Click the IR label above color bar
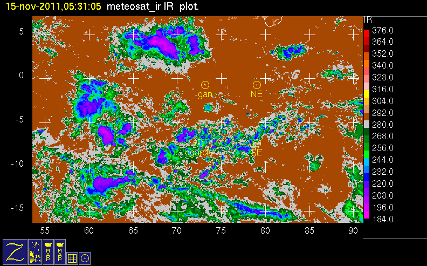Image resolution: width=427 pixels, height=266 pixels. pyautogui.click(x=369, y=19)
